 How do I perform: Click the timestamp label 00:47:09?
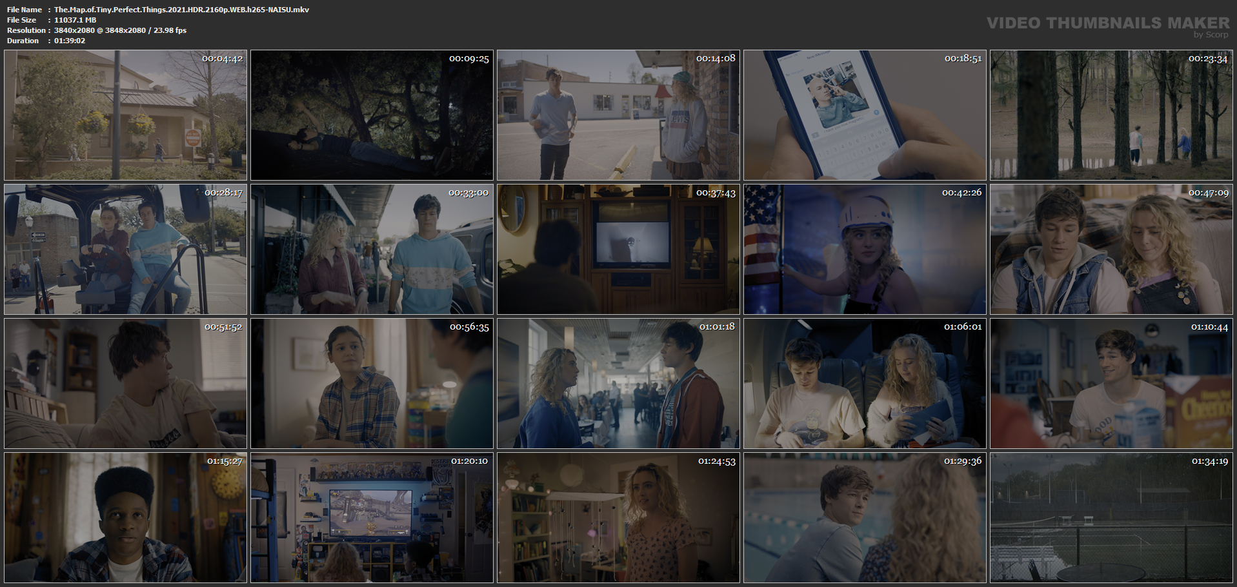coord(1209,193)
